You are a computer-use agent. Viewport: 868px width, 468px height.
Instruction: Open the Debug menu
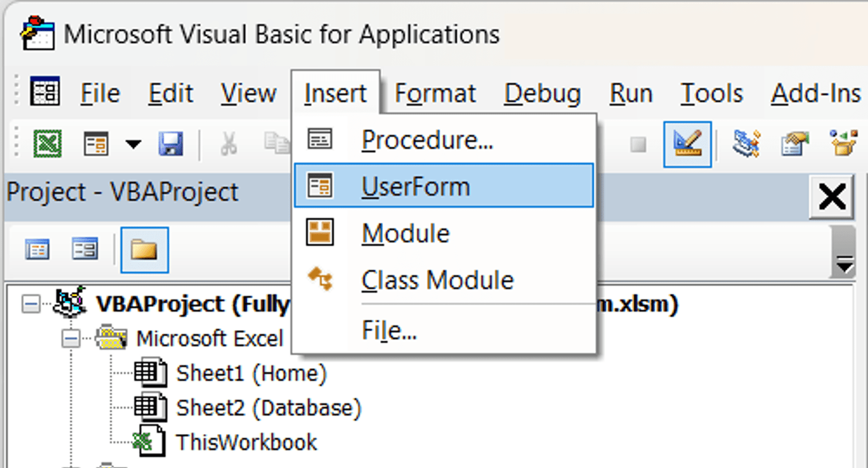click(x=542, y=94)
